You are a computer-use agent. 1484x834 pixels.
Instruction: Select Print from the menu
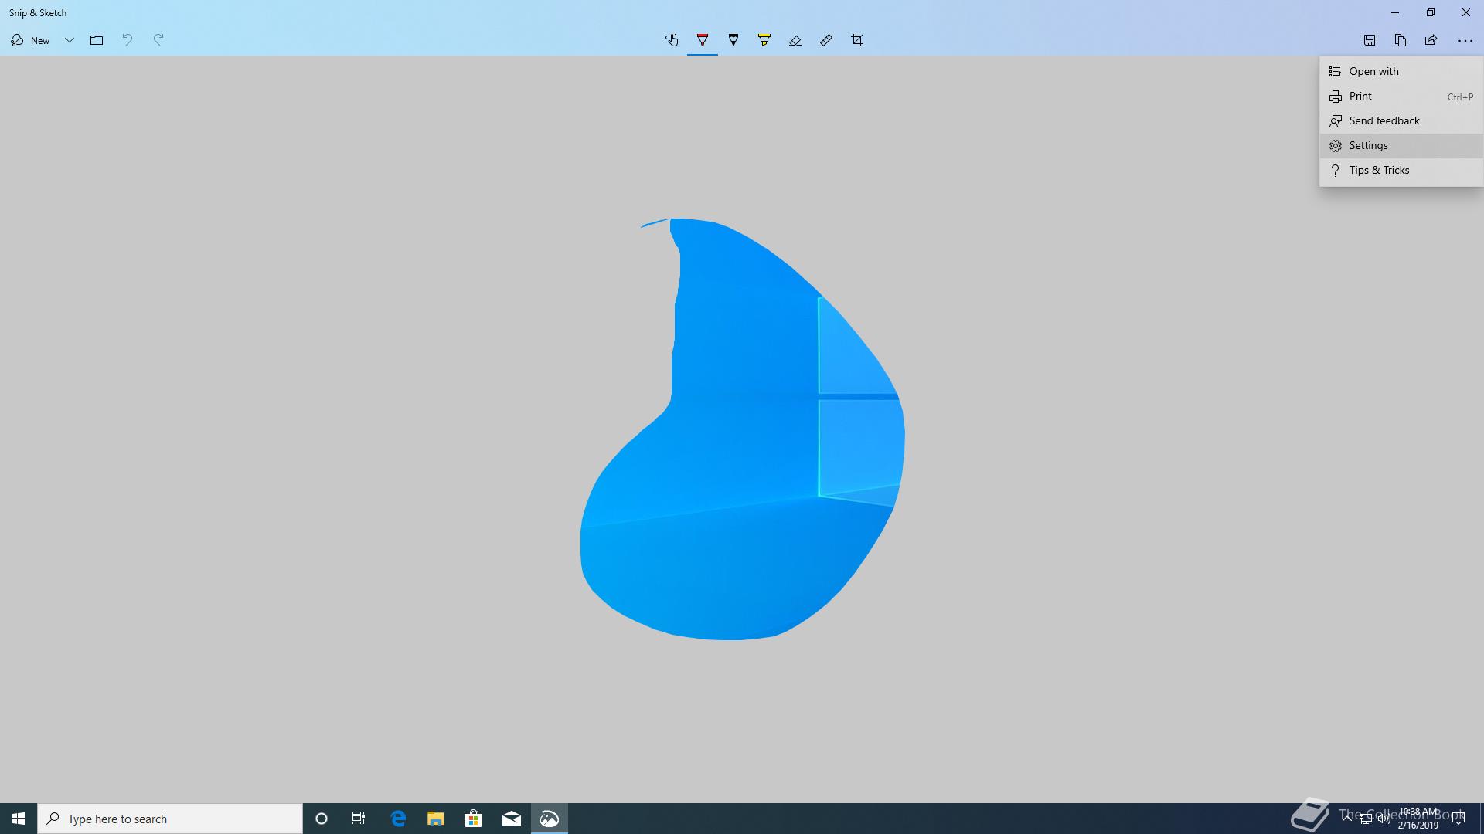point(1401,96)
